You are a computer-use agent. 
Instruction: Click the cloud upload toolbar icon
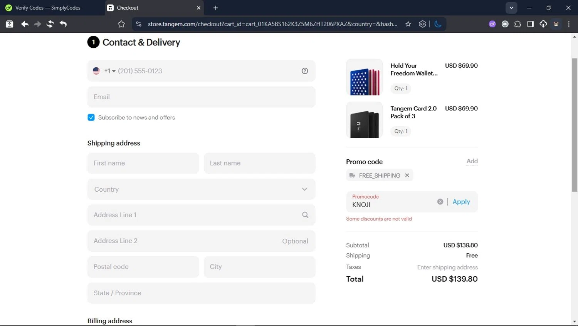point(543,24)
